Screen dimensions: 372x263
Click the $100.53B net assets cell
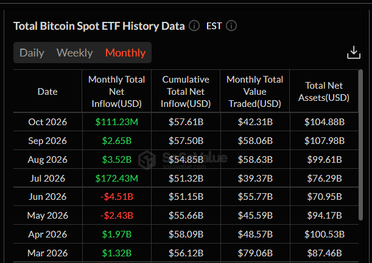click(x=324, y=234)
